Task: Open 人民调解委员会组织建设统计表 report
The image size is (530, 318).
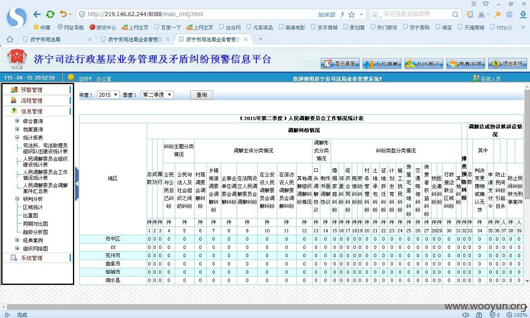Action: [x=46, y=162]
